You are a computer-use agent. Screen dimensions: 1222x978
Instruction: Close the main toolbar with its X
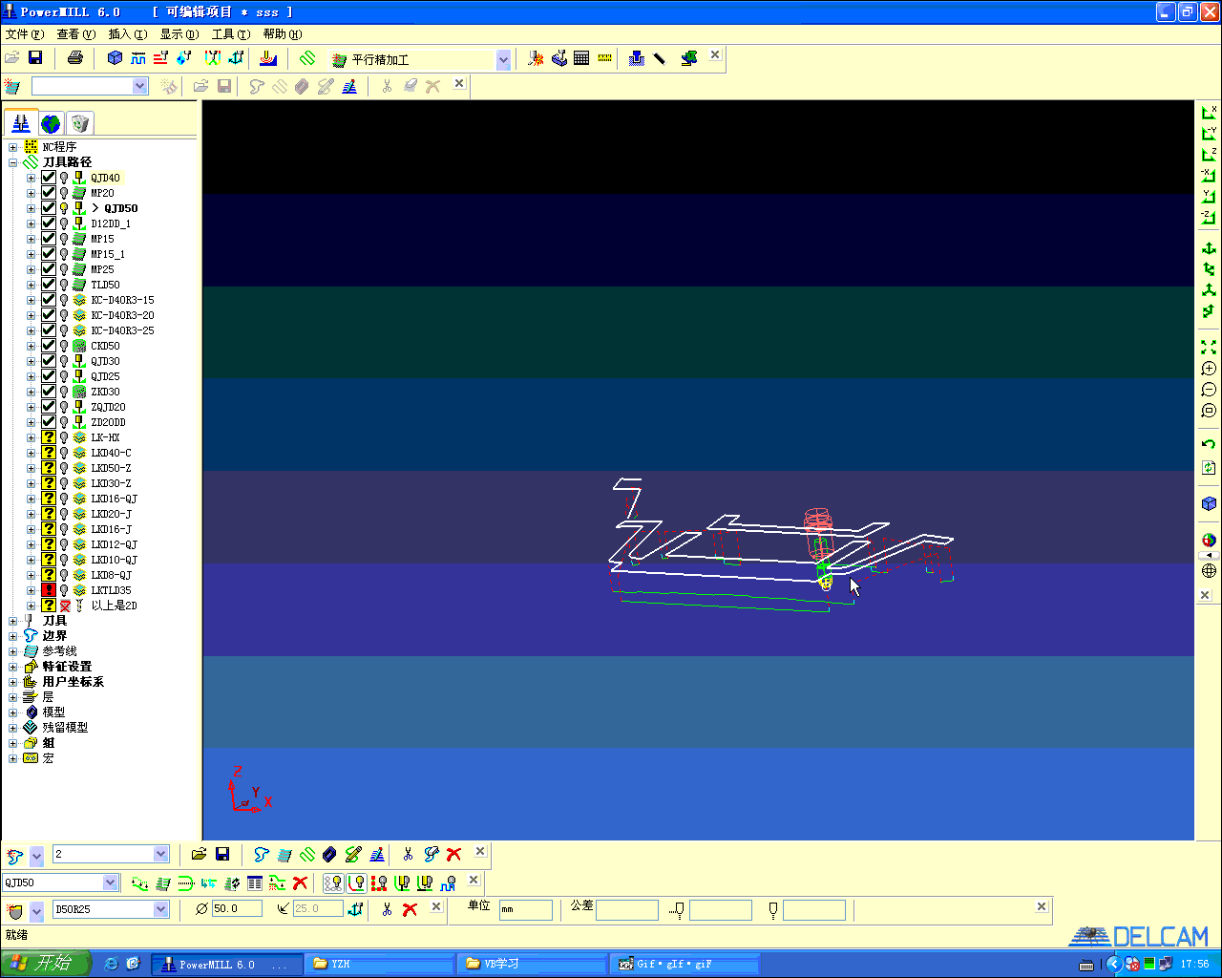pyautogui.click(x=715, y=55)
